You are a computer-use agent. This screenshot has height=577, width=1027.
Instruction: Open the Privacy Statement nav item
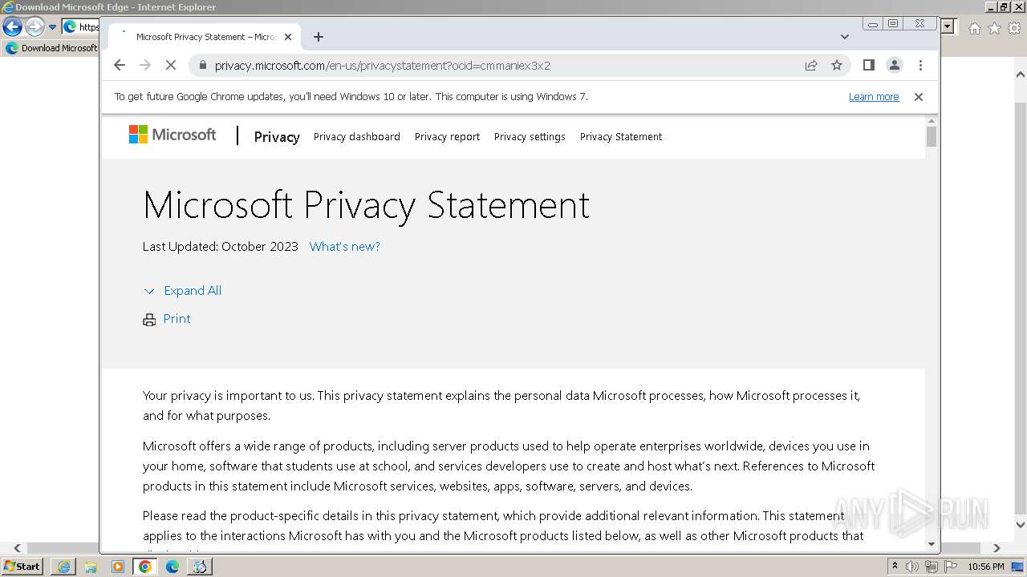click(621, 137)
